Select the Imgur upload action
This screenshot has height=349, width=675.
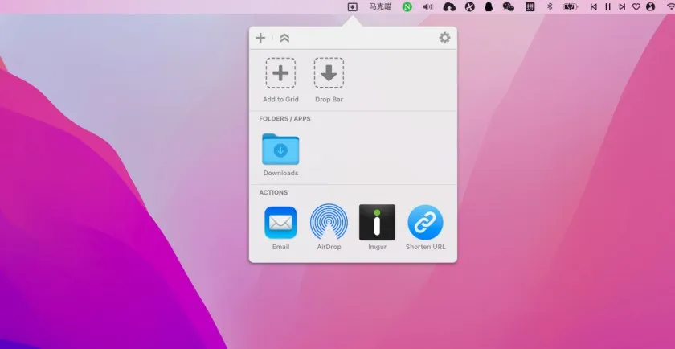click(377, 223)
